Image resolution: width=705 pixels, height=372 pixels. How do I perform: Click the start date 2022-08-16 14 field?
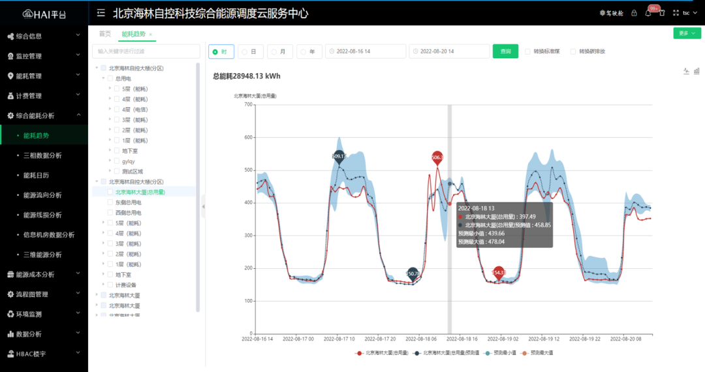point(366,51)
